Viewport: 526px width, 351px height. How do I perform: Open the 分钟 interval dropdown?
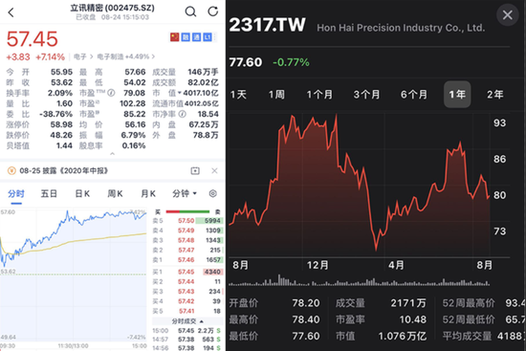[x=185, y=193]
